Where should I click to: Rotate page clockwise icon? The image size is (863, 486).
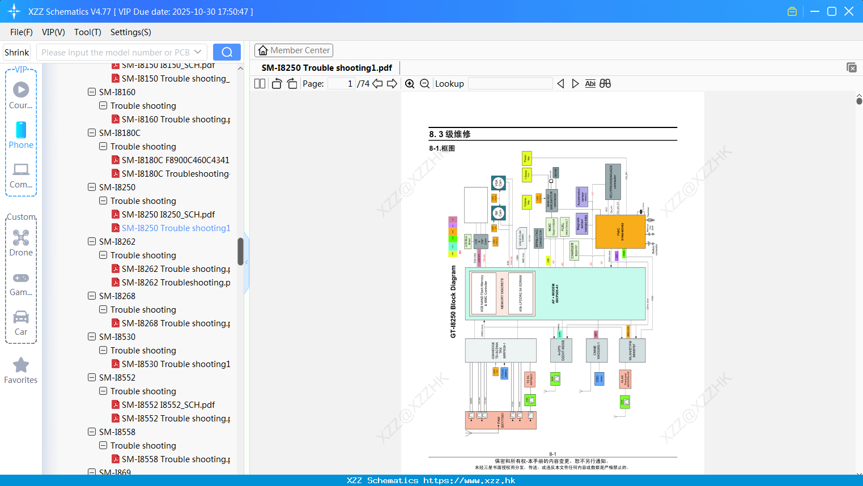pyautogui.click(x=292, y=83)
